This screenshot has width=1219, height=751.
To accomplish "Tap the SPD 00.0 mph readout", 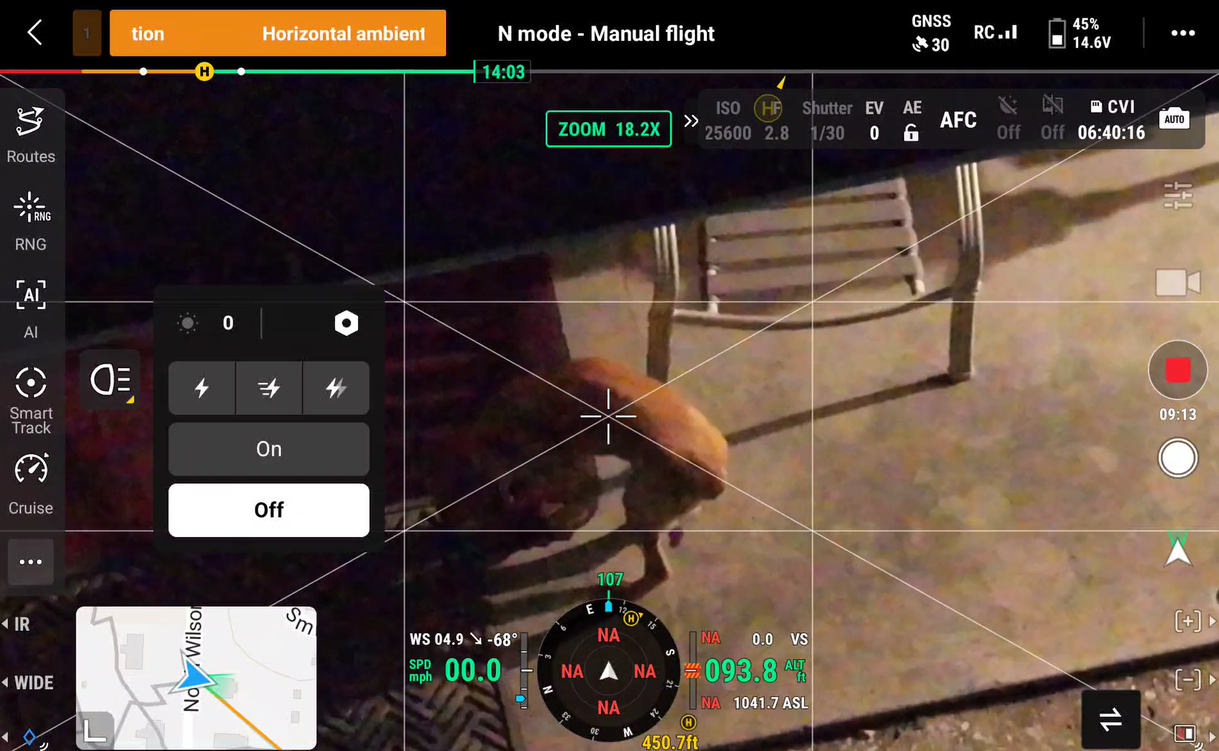I will click(x=456, y=670).
